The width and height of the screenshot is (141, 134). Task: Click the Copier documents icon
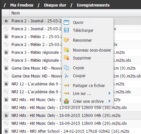(x=66, y=68)
